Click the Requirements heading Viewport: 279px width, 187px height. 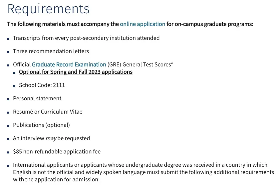(48, 9)
